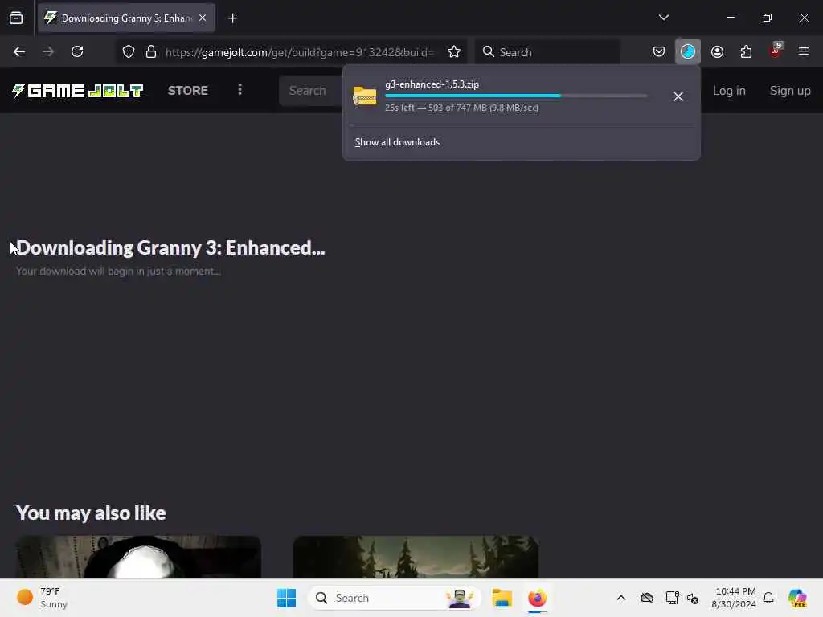Viewport: 823px width, 617px height.
Task: Open tracking protection shield icon
Action: tap(129, 51)
